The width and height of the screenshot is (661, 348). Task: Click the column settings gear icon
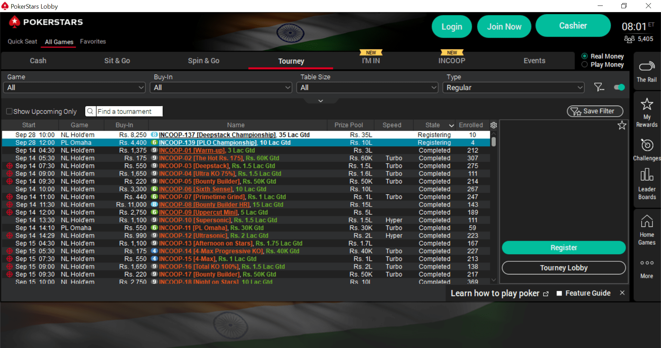click(x=493, y=125)
